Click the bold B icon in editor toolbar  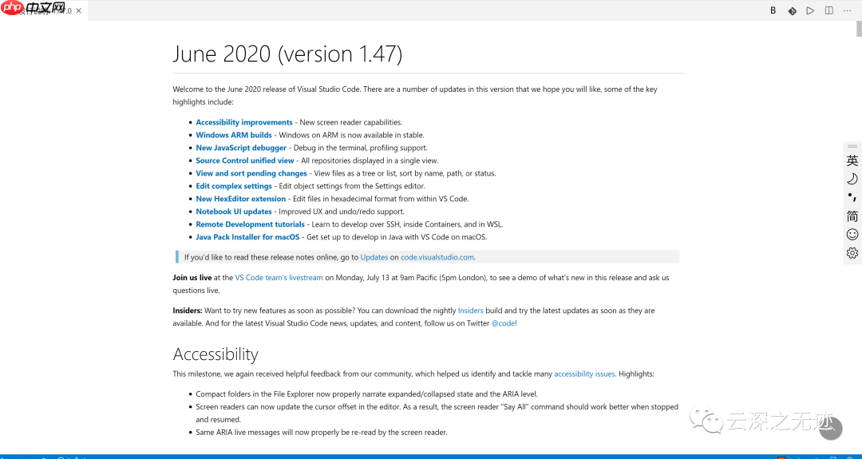click(x=773, y=10)
